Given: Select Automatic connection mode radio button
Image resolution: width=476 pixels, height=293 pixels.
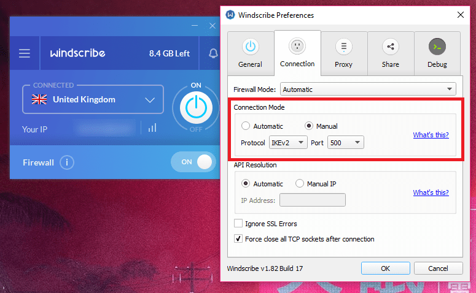Looking at the screenshot, I should coord(246,126).
